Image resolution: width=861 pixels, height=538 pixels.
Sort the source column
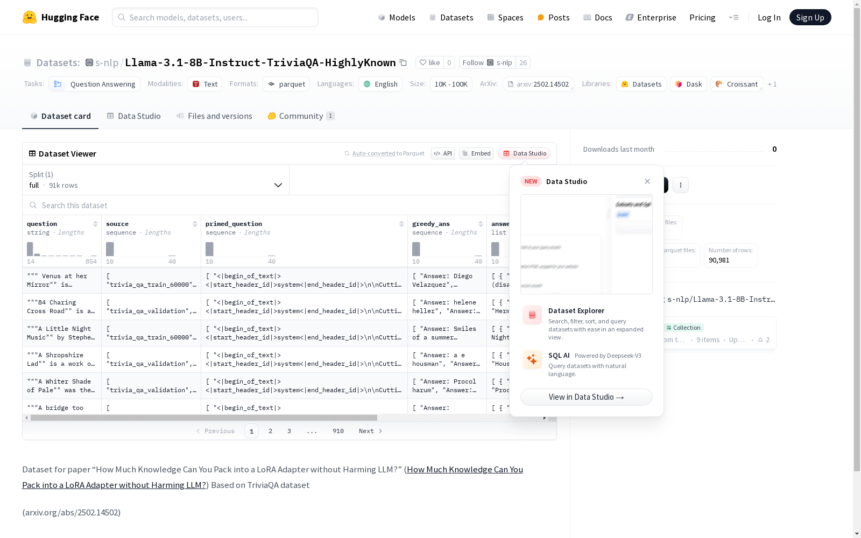(x=195, y=224)
